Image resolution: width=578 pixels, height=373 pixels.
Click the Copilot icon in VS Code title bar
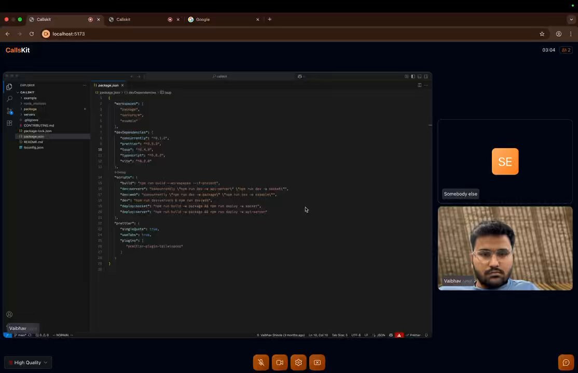click(x=300, y=76)
